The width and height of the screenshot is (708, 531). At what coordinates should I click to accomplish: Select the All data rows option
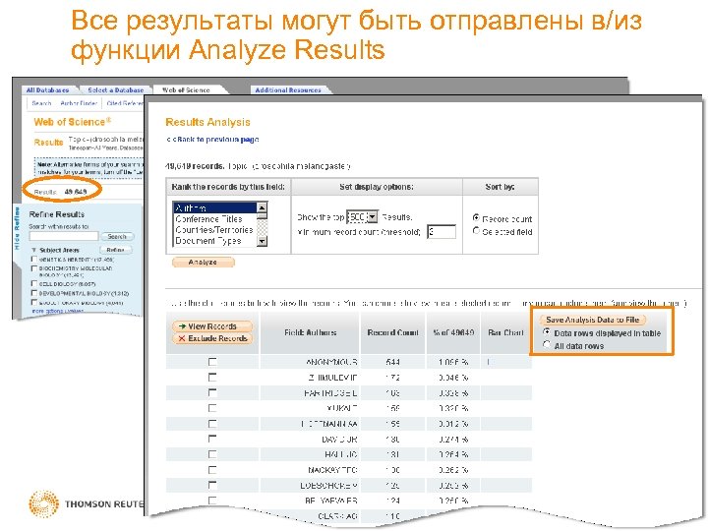(x=547, y=345)
